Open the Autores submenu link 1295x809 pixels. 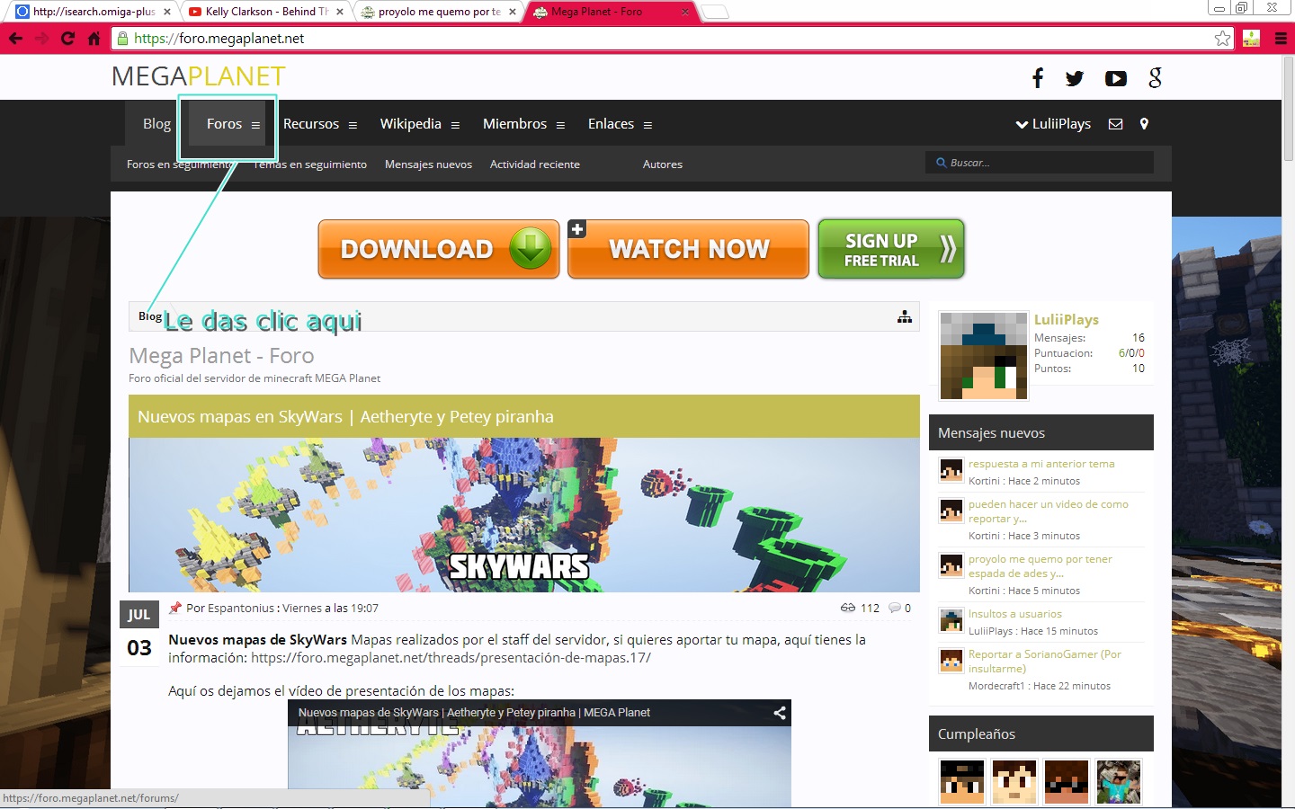663,164
